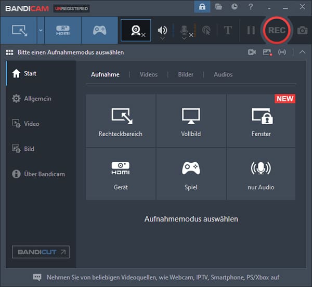312x287 pixels.
Task: Switch to the Bilder tab
Action: click(x=186, y=74)
